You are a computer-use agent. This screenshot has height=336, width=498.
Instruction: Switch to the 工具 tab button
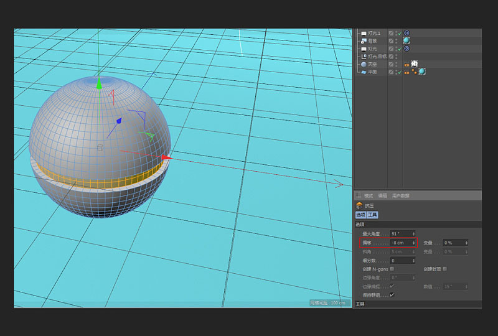click(x=372, y=215)
